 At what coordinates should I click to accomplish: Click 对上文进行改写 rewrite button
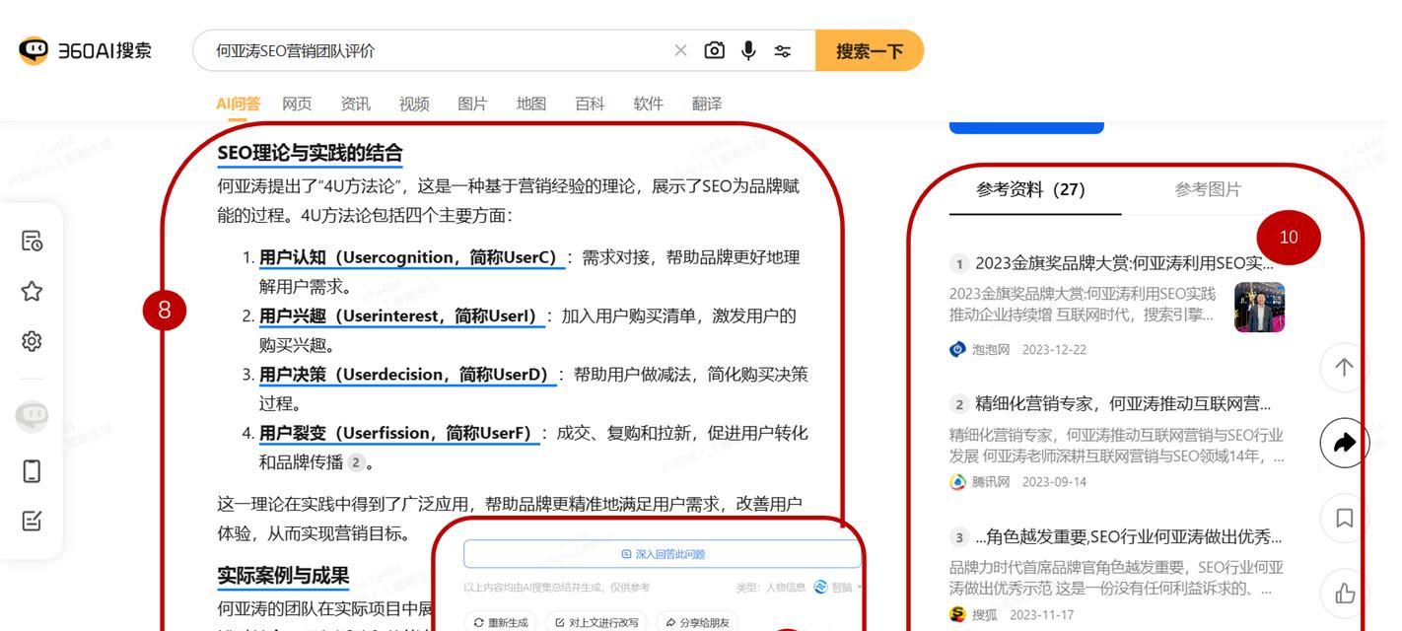(596, 622)
